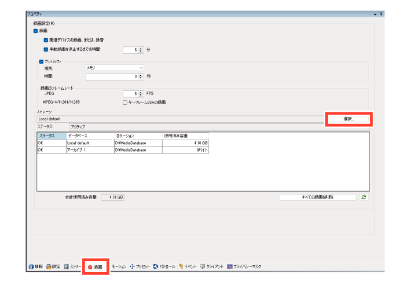The height and width of the screenshot is (282, 410).
Task: Select the アーカイブ 1 database cell
Action: (x=90, y=151)
